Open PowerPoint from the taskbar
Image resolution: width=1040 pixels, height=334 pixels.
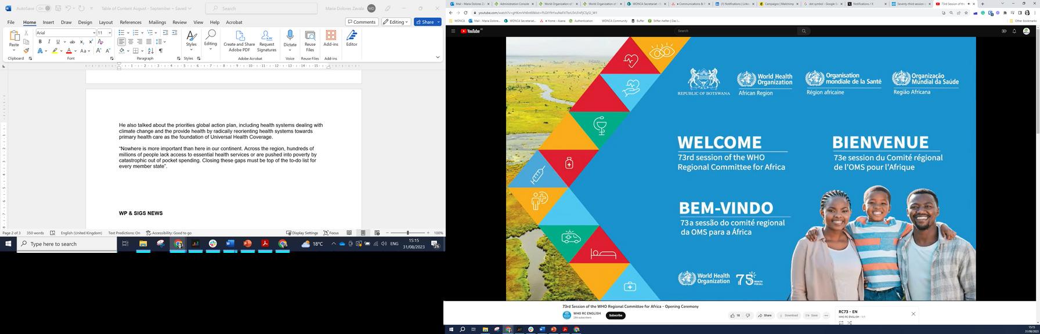coord(248,244)
